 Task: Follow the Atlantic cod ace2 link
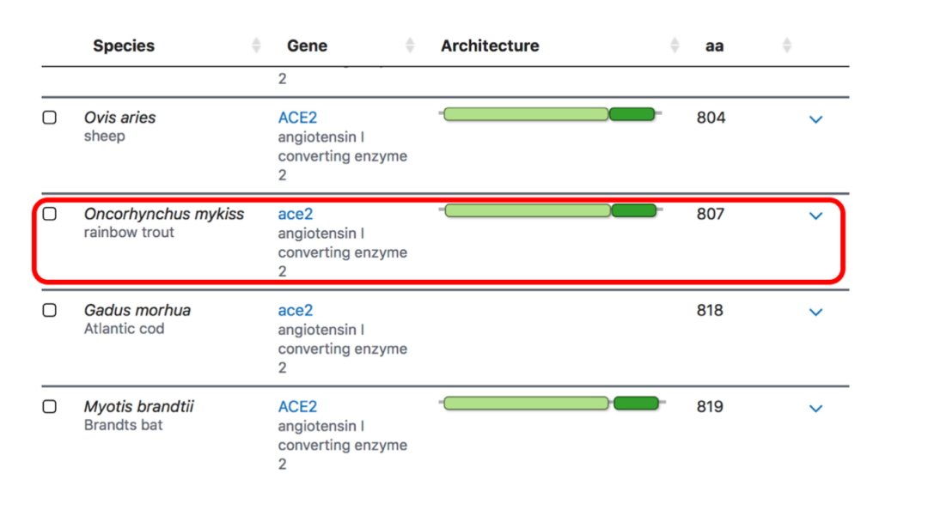click(x=295, y=310)
